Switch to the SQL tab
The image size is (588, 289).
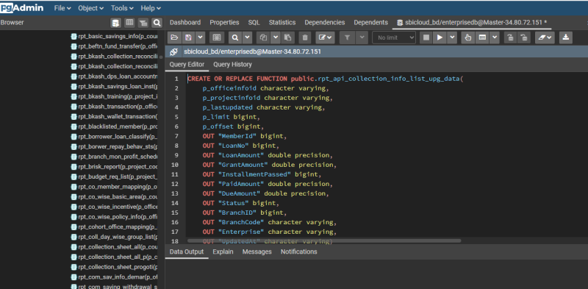point(254,23)
